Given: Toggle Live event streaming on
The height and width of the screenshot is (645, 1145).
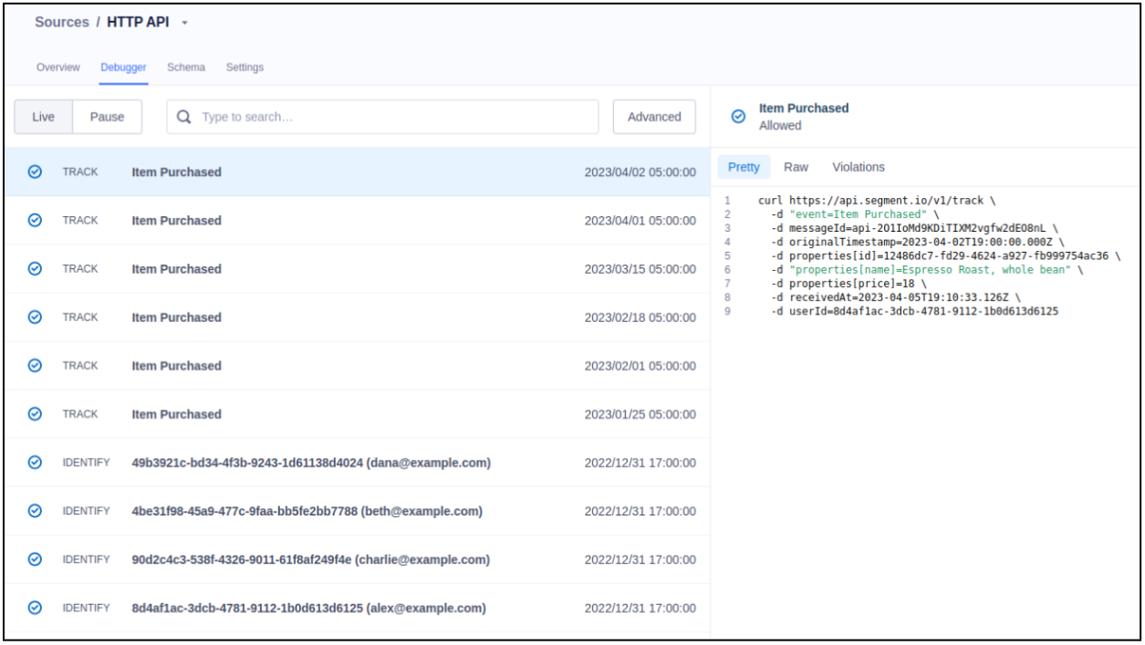Looking at the screenshot, I should click(42, 117).
